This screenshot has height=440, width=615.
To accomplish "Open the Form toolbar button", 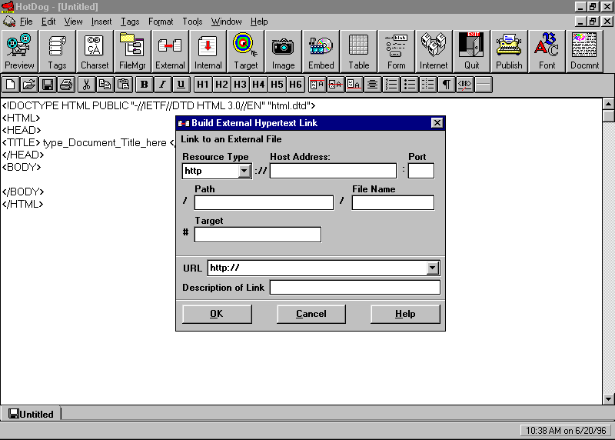I will 396,52.
